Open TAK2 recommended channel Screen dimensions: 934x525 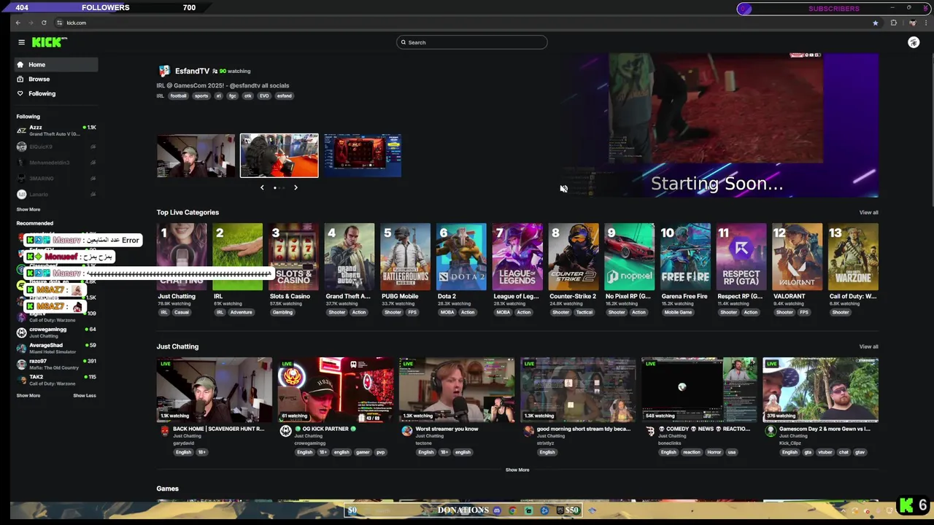point(56,380)
